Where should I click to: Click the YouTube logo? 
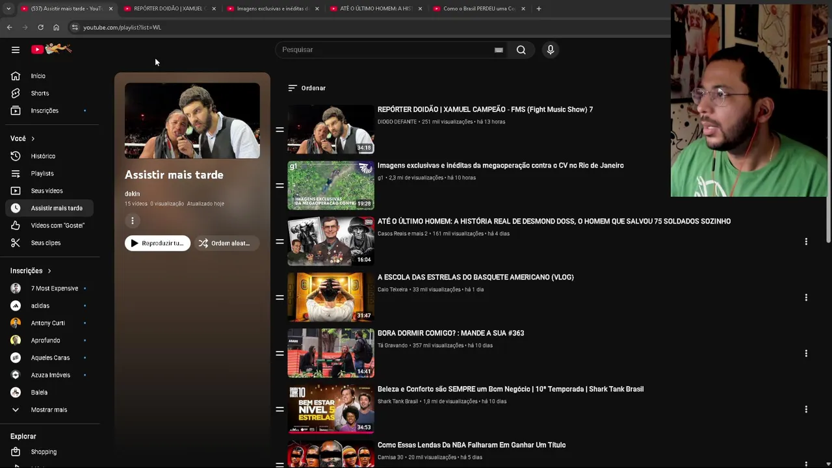[52, 49]
